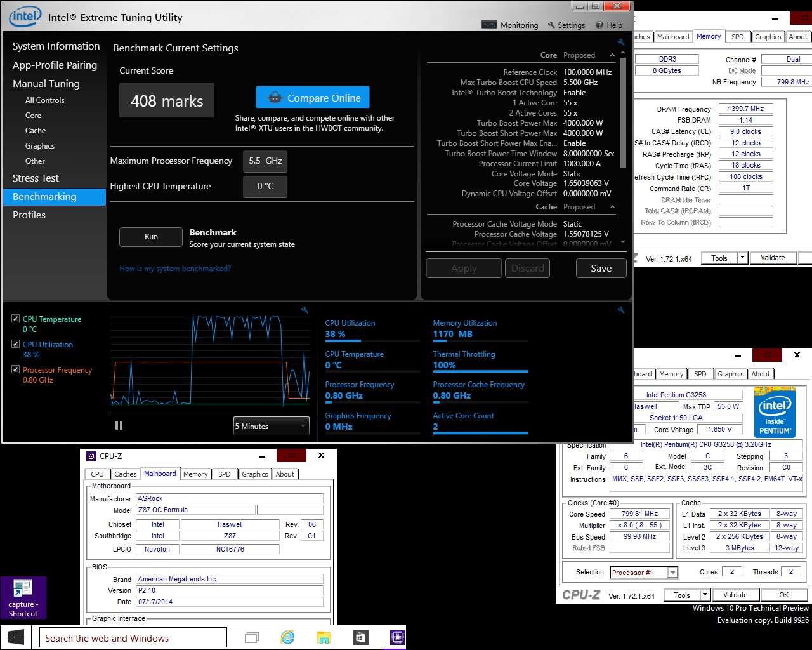
Task: Open Tools dropdown arrow in CPU window of CPU-Z
Action: pos(705,595)
